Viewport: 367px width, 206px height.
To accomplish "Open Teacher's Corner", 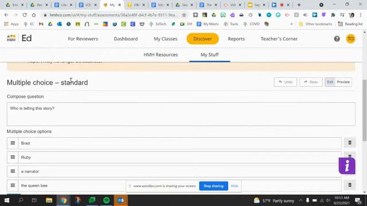I will [x=279, y=39].
